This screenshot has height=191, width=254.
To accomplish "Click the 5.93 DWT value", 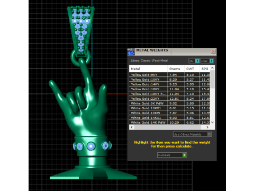I will (190, 84).
